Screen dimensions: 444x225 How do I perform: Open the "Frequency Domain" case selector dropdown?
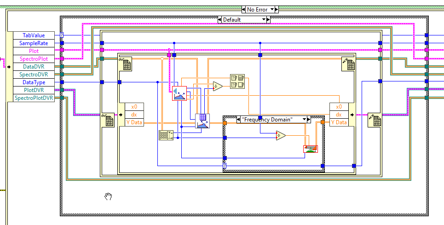pyautogui.click(x=305, y=120)
